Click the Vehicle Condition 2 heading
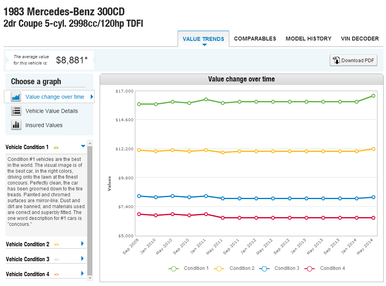Image resolution: width=386 pixels, height=286 pixels. pos(28,244)
